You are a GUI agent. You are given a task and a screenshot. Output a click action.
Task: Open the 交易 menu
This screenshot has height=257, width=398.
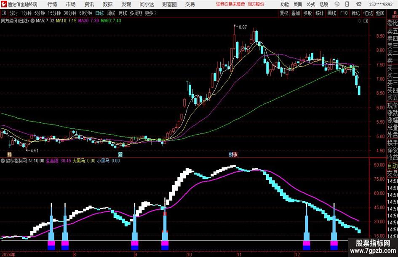coord(190,4)
